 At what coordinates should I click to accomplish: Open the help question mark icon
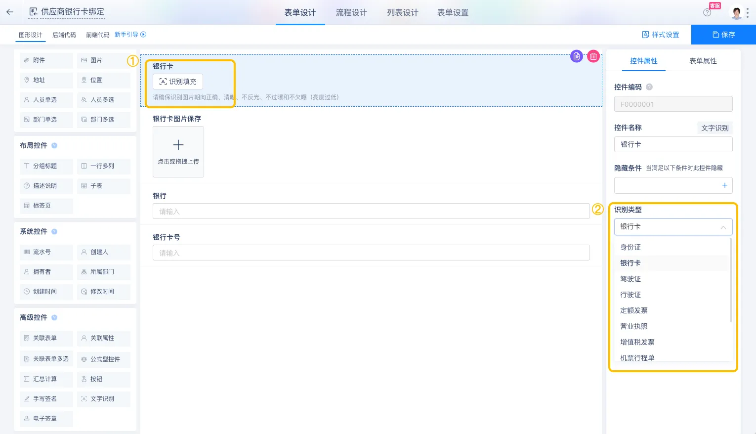(x=707, y=12)
